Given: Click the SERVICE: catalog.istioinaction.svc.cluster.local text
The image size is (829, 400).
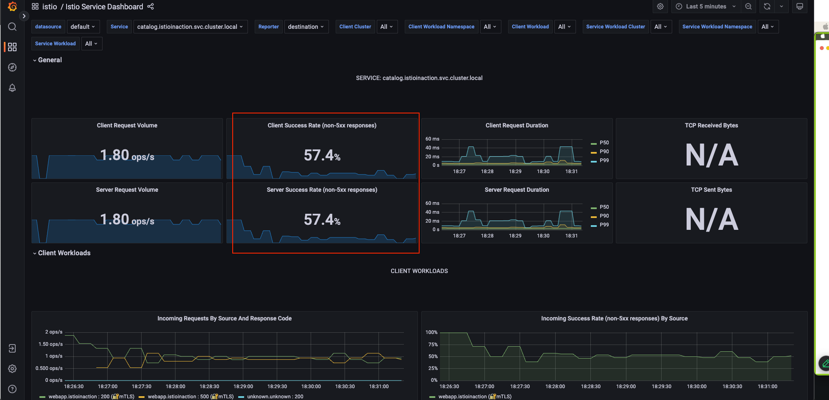Looking at the screenshot, I should [419, 78].
